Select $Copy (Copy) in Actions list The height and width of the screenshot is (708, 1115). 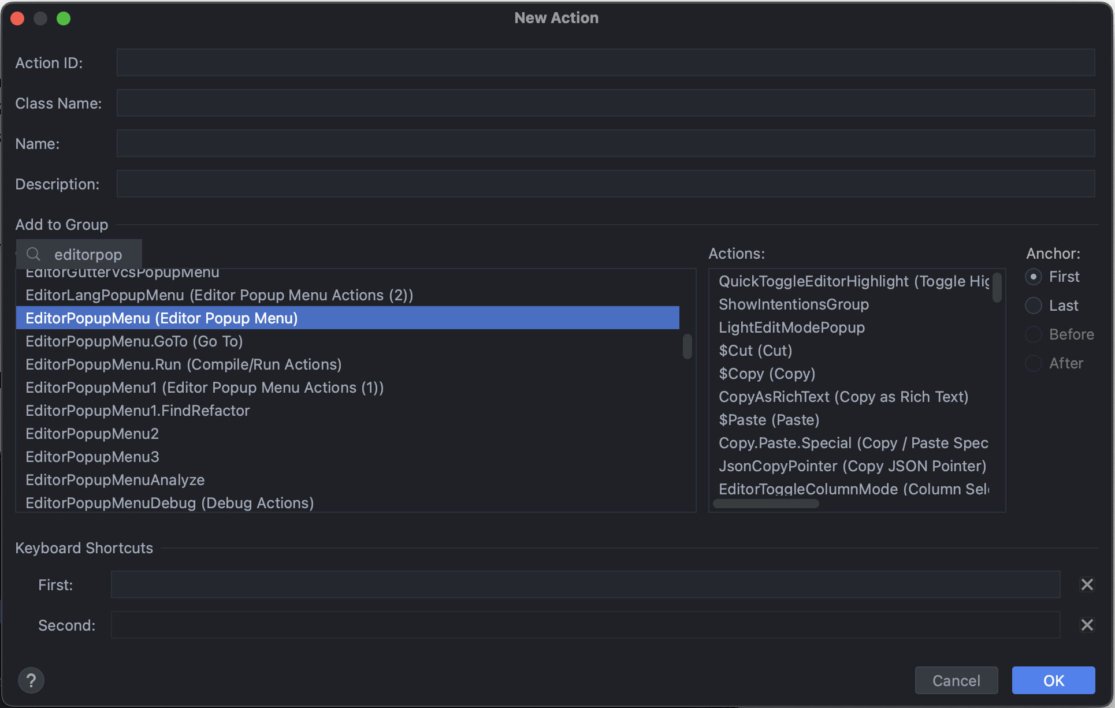767,374
